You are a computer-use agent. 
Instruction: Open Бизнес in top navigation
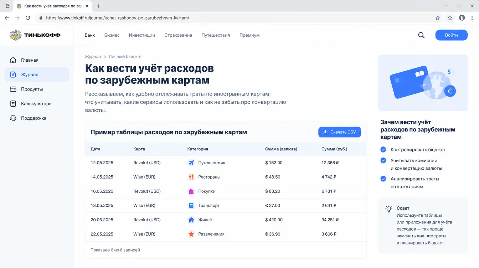pos(112,35)
